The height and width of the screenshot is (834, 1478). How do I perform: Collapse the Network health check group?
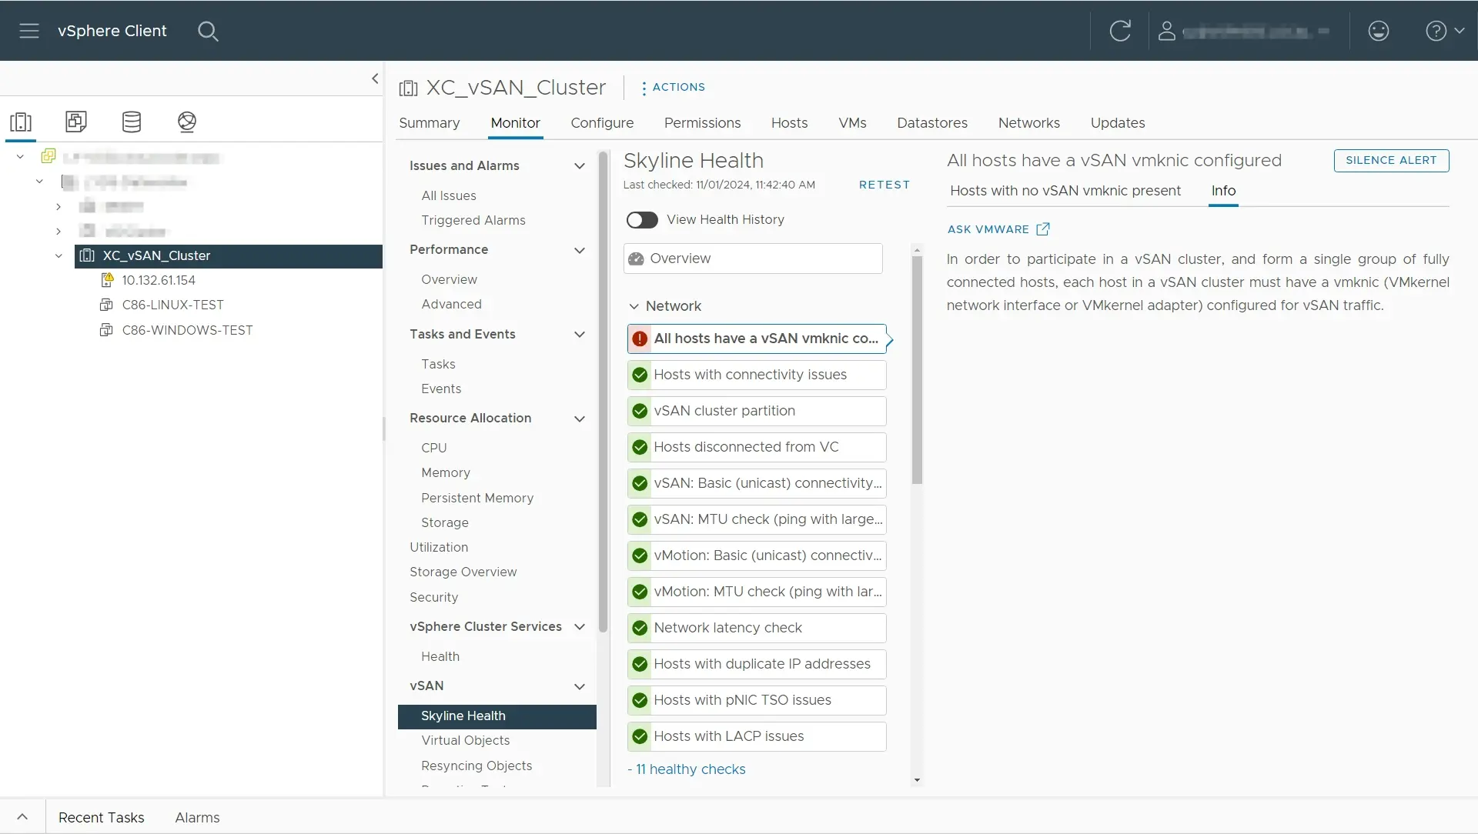pos(634,306)
